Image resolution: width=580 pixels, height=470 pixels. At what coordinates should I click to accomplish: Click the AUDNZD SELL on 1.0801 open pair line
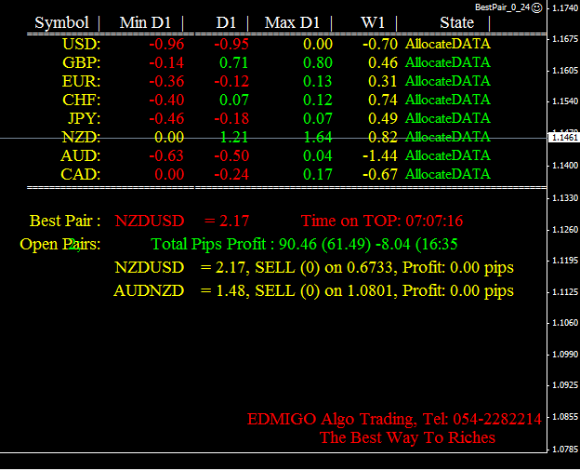point(313,290)
